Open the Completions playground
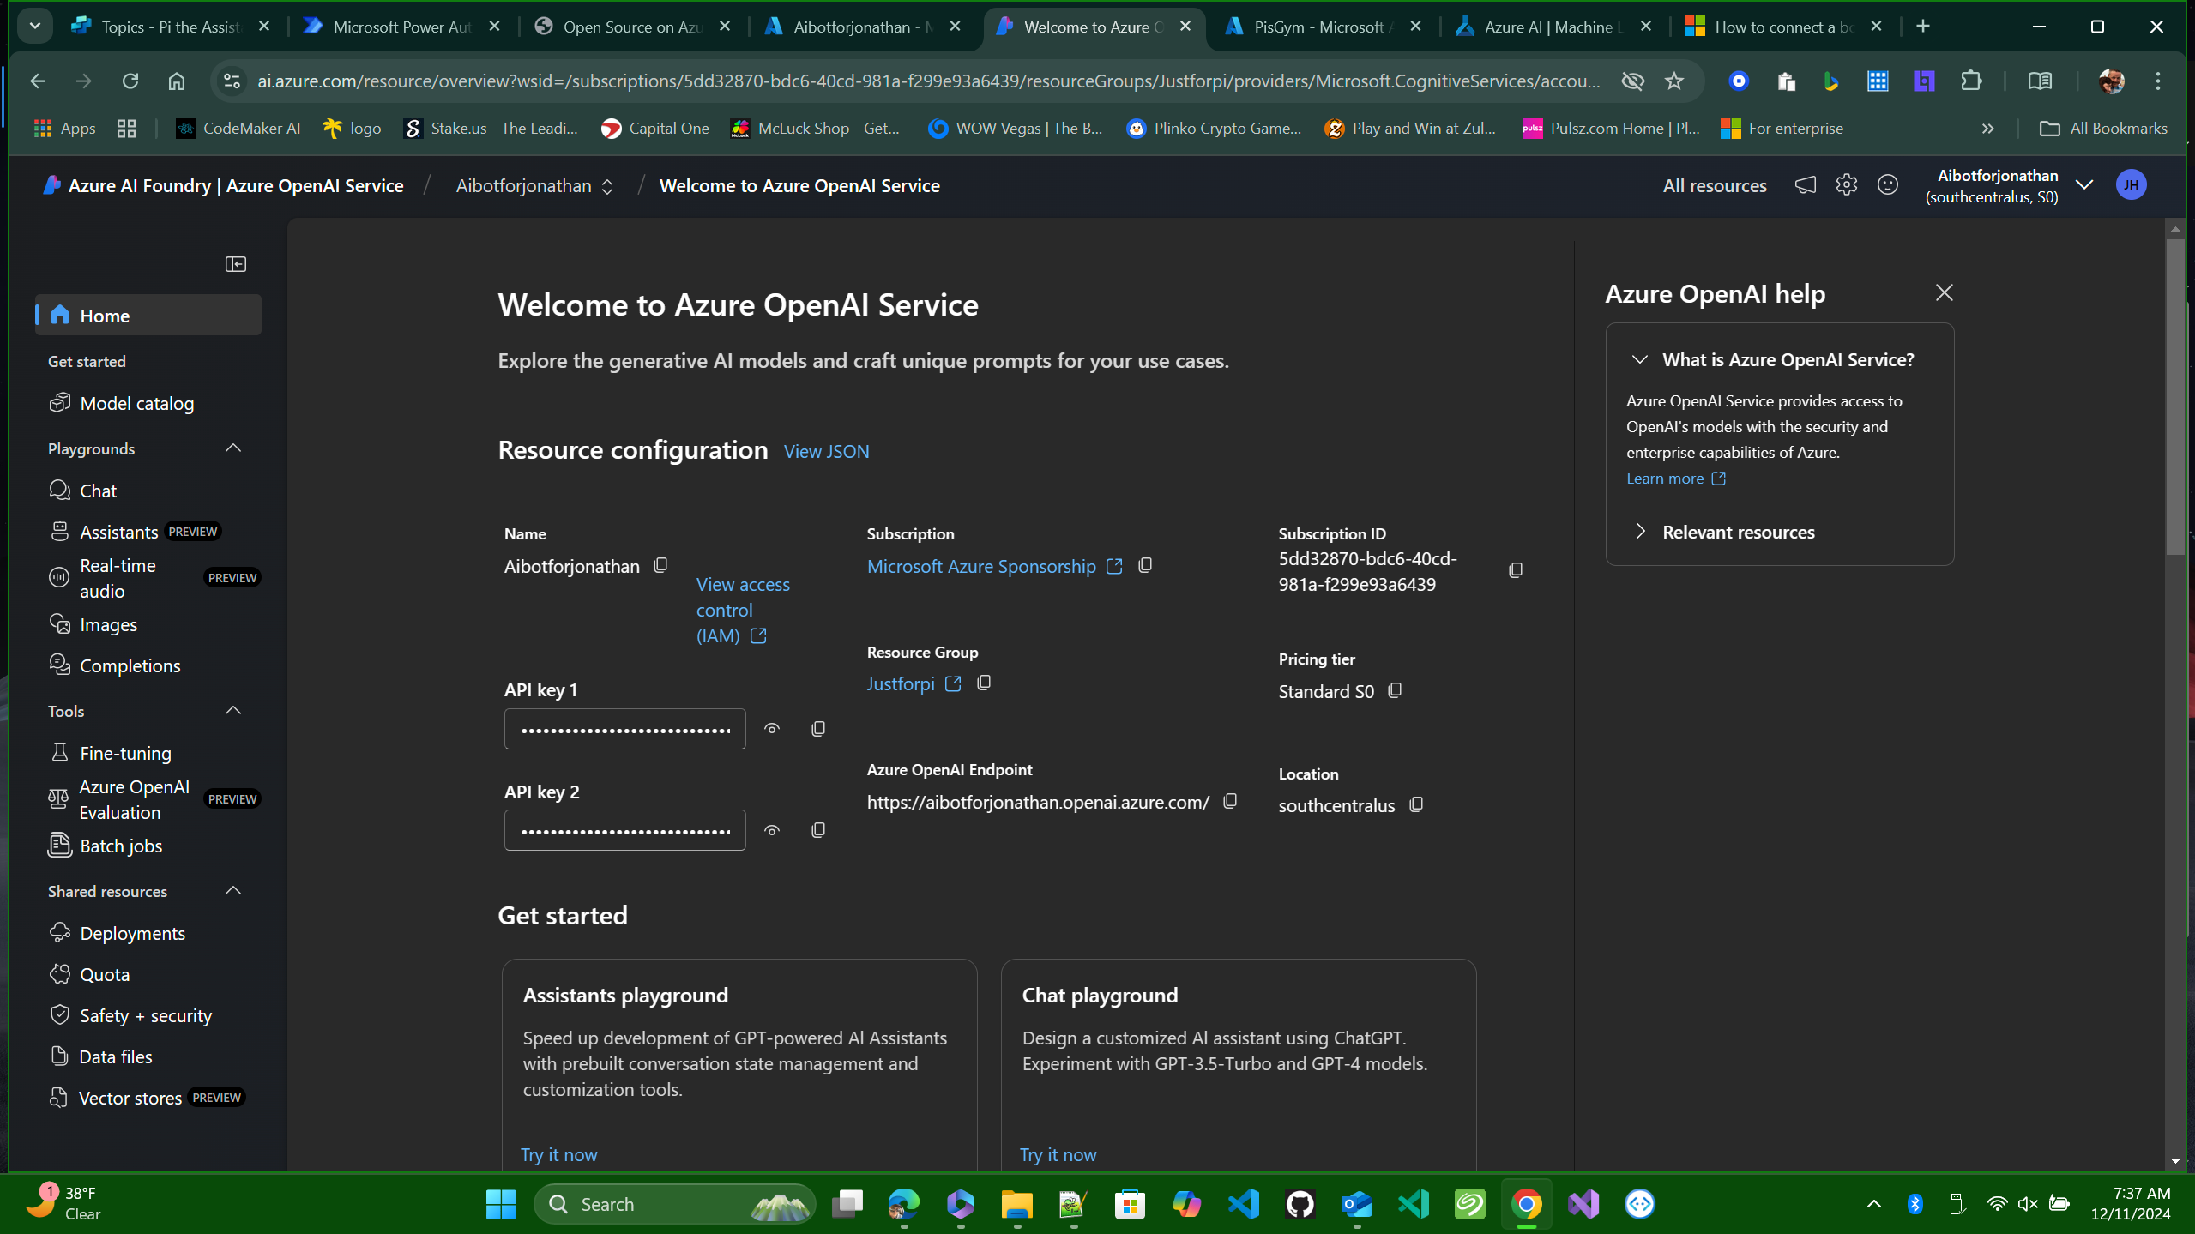This screenshot has height=1234, width=2195. [x=130, y=665]
